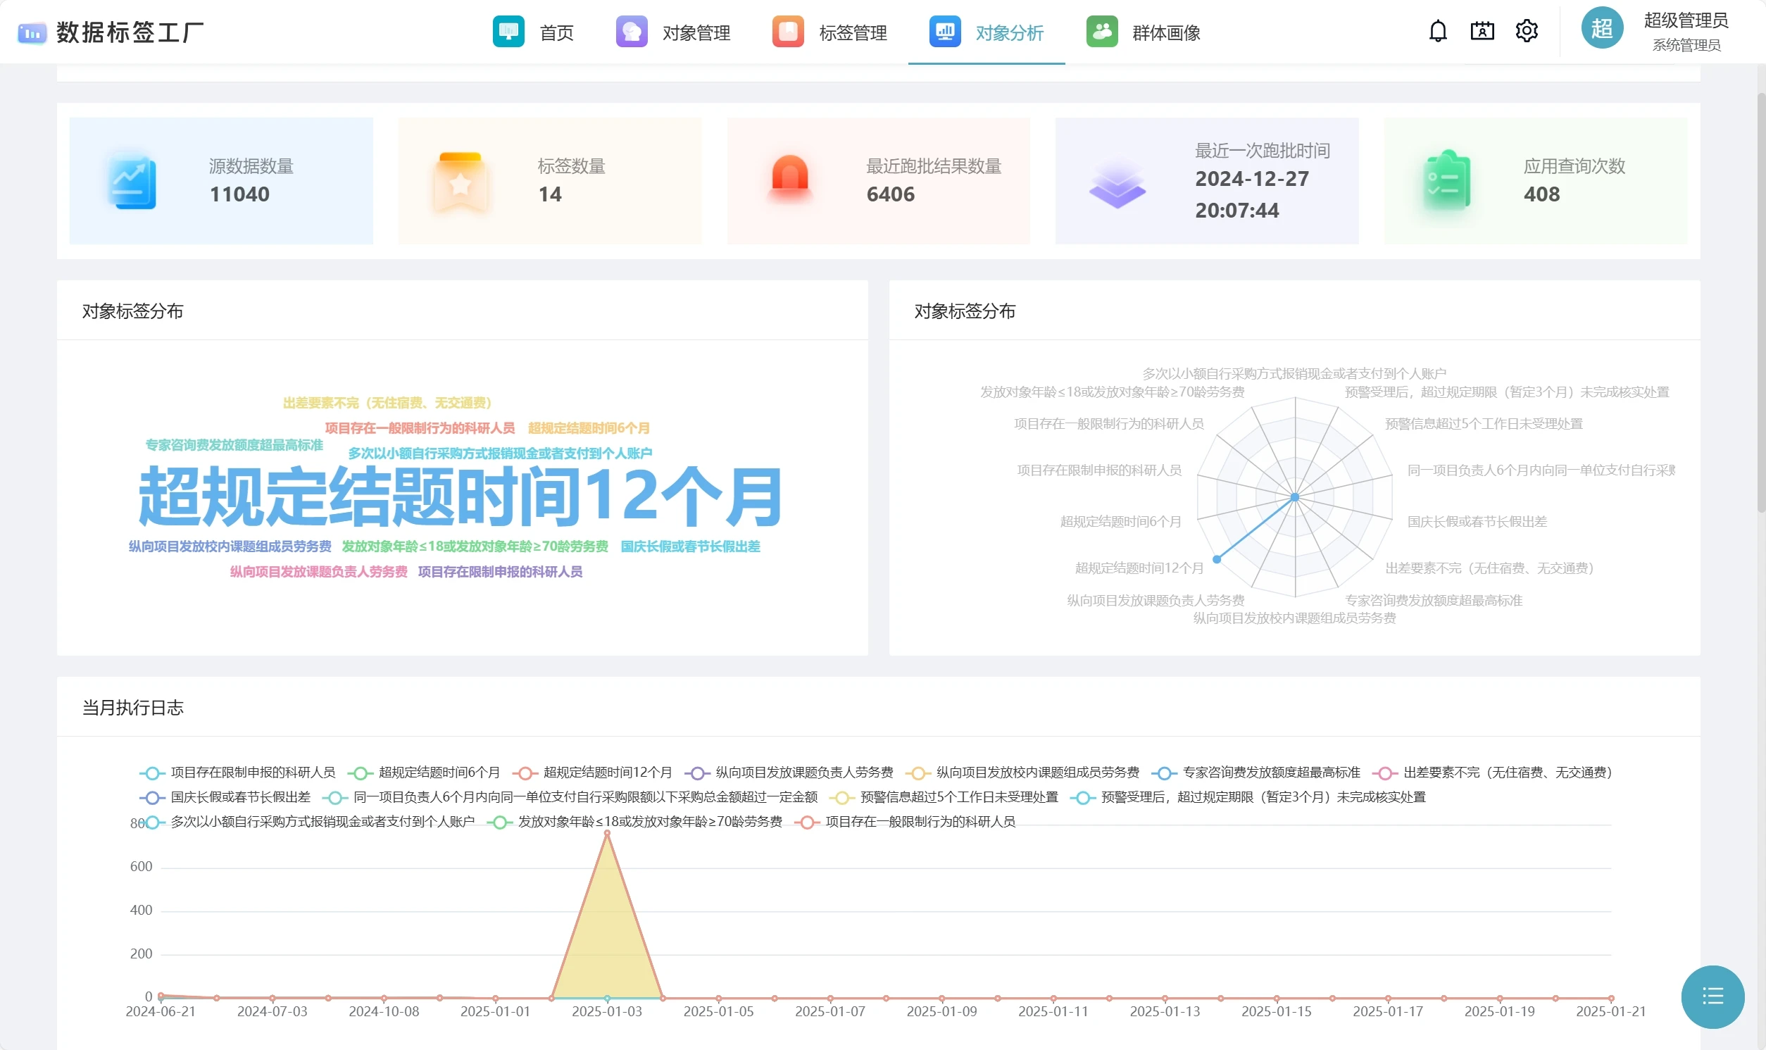Toggle legend series 专家咨询费发放额度超最高标准
Image resolution: width=1766 pixels, height=1050 pixels.
(x=1270, y=772)
